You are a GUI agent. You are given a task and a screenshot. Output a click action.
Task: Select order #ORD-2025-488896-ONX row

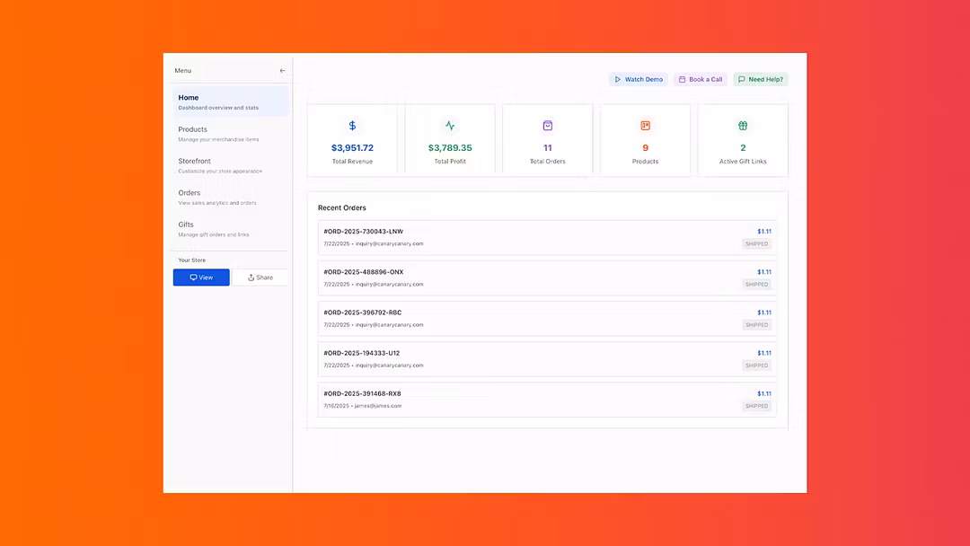coord(546,277)
